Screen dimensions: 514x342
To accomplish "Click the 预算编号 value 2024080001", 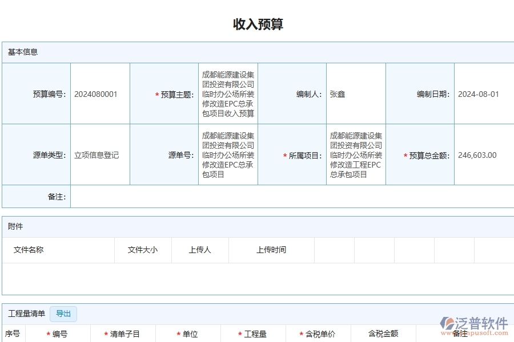I will click(x=99, y=93).
